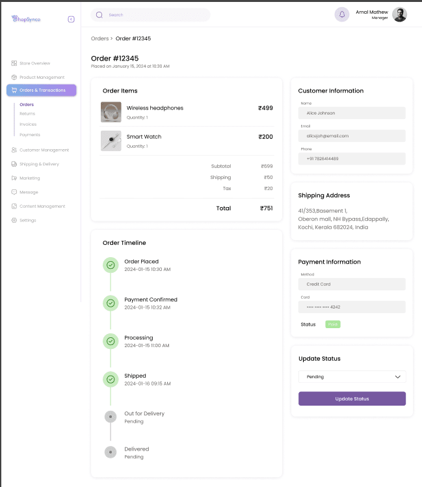Click the Shipping & Delivery truck icon

click(14, 164)
